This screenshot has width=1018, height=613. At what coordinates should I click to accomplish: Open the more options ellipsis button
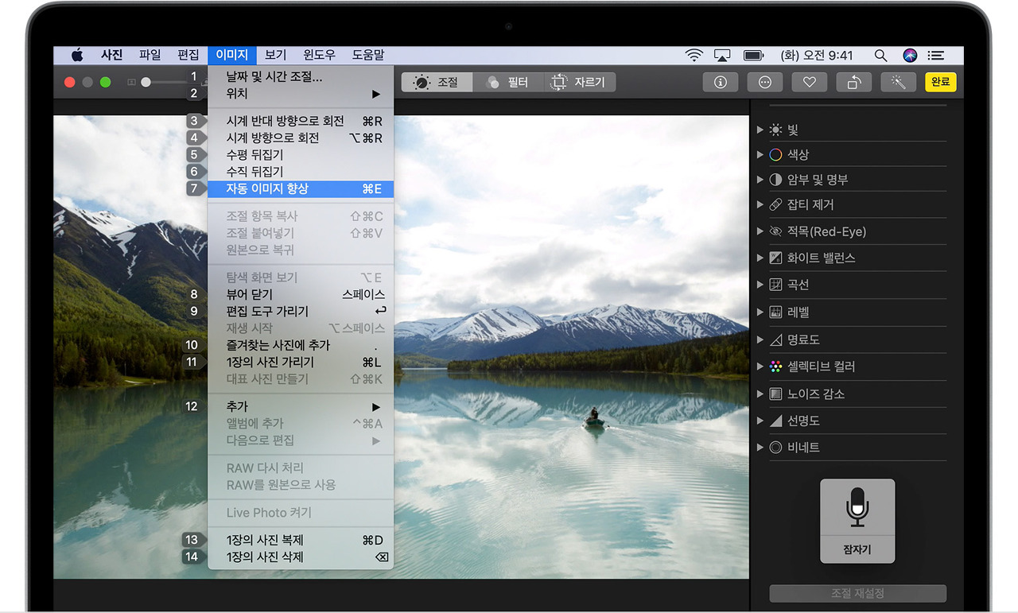click(765, 82)
